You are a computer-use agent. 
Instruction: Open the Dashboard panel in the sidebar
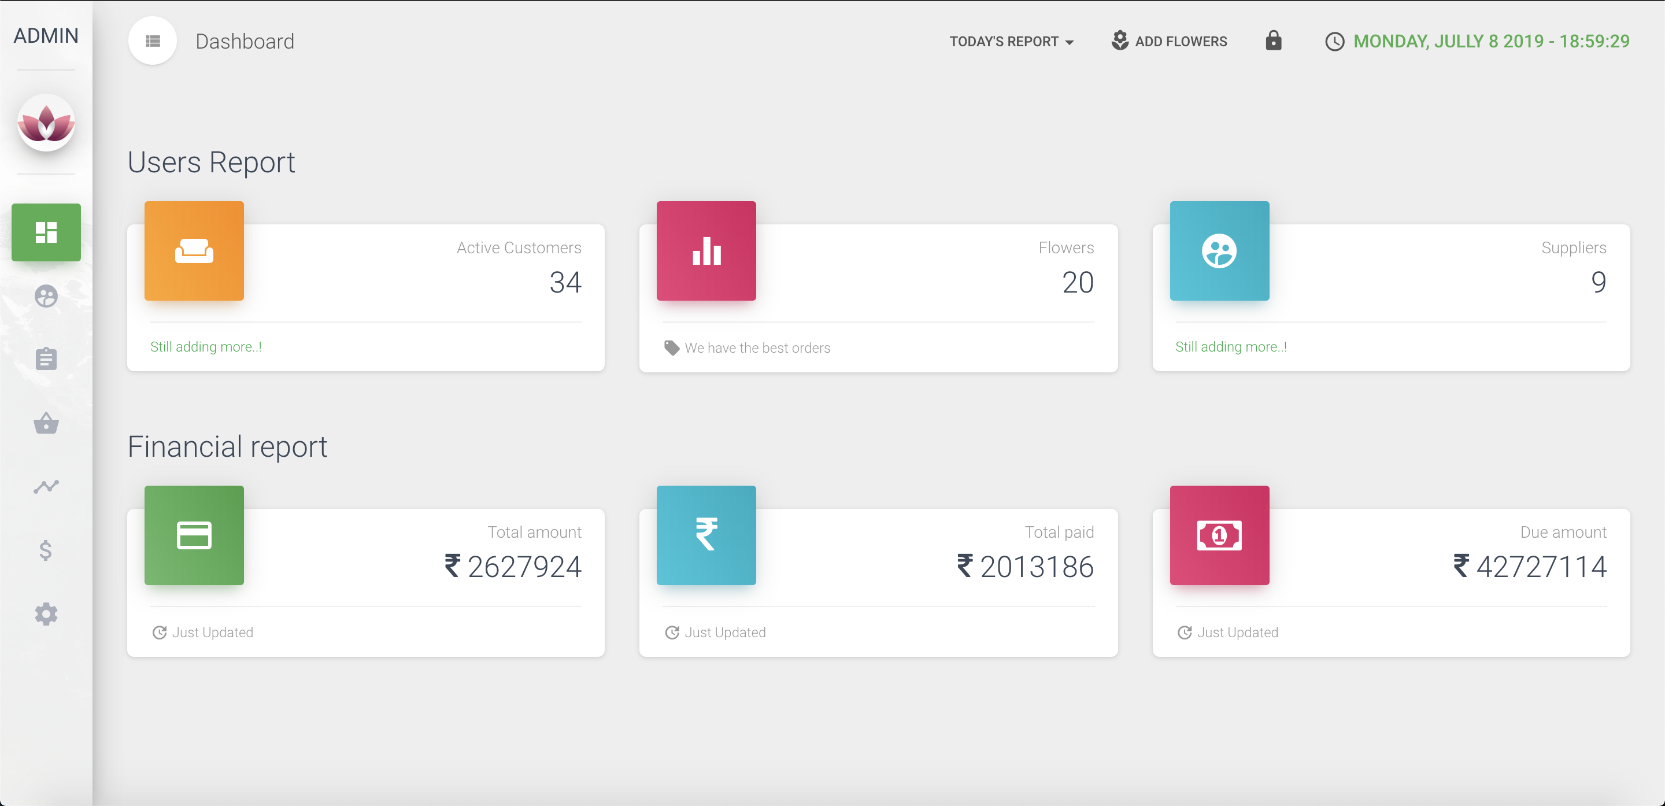pyautogui.click(x=46, y=232)
